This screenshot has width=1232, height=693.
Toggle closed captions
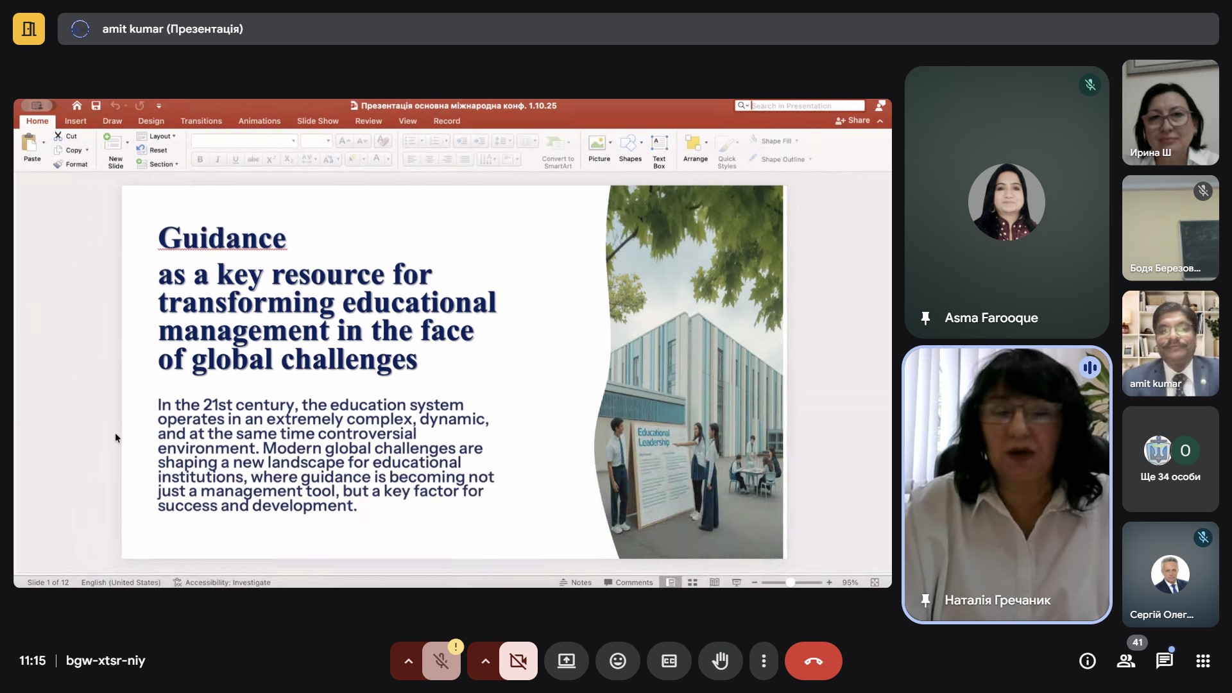coord(669,661)
